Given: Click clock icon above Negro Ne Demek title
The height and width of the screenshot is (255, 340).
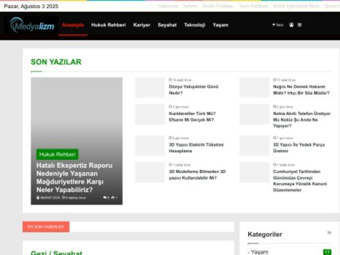Looking at the screenshot, I should tap(274, 80).
